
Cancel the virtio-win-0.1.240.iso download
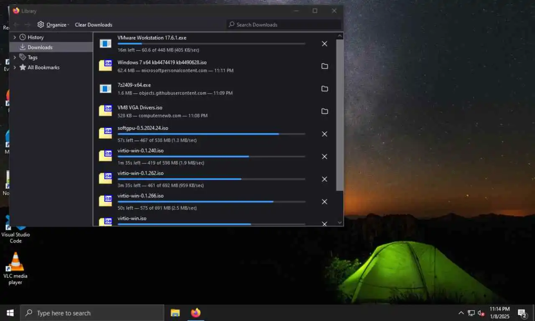pos(324,156)
